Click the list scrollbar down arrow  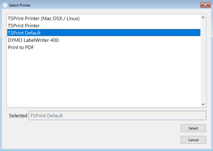tap(203, 104)
